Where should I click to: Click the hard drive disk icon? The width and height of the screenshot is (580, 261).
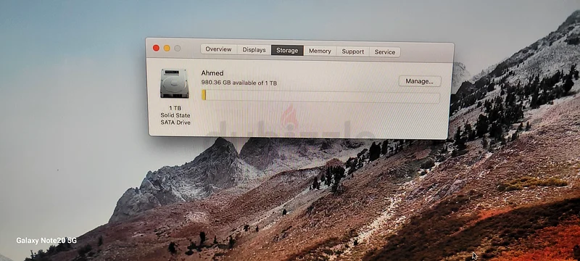click(x=175, y=83)
